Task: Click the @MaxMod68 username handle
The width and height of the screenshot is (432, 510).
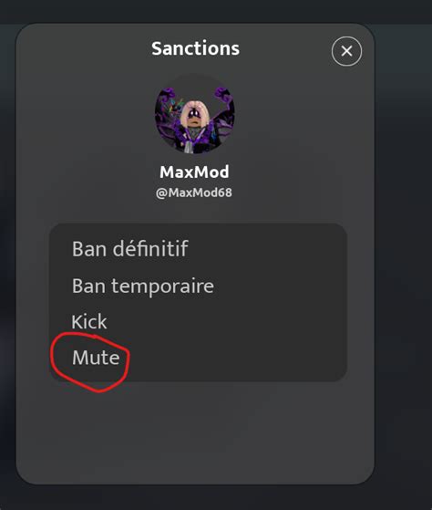Action: (194, 193)
